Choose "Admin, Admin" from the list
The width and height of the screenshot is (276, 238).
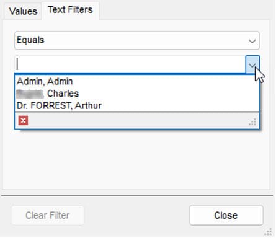pos(45,81)
